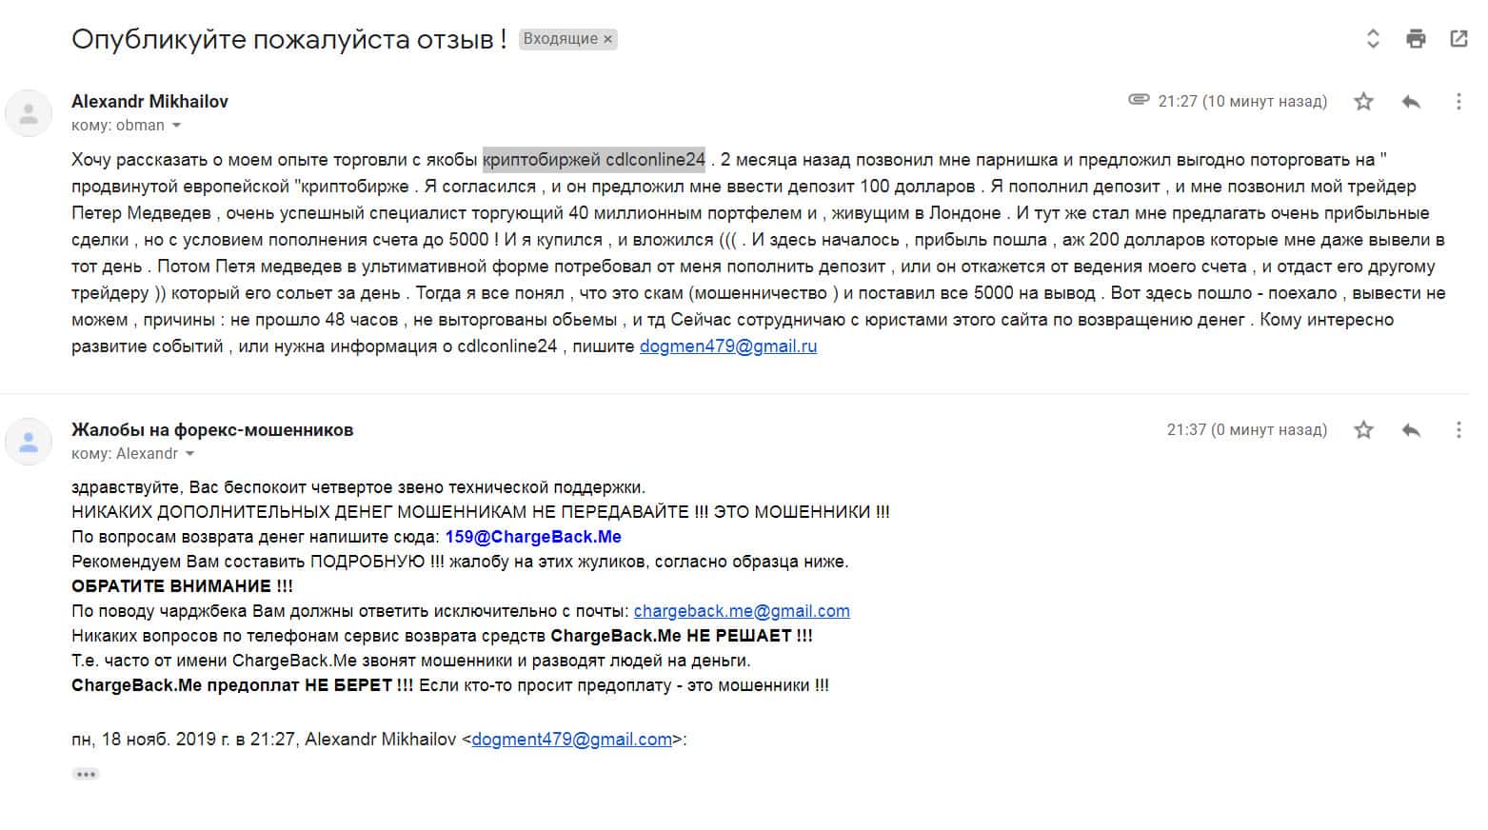The image size is (1488, 830).
Task: Show recipient details for 'кому: Alexandr'
Action: tap(189, 454)
